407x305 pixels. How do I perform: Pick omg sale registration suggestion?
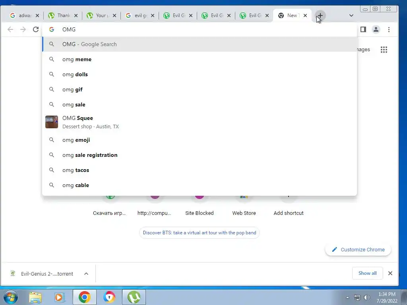point(200,155)
